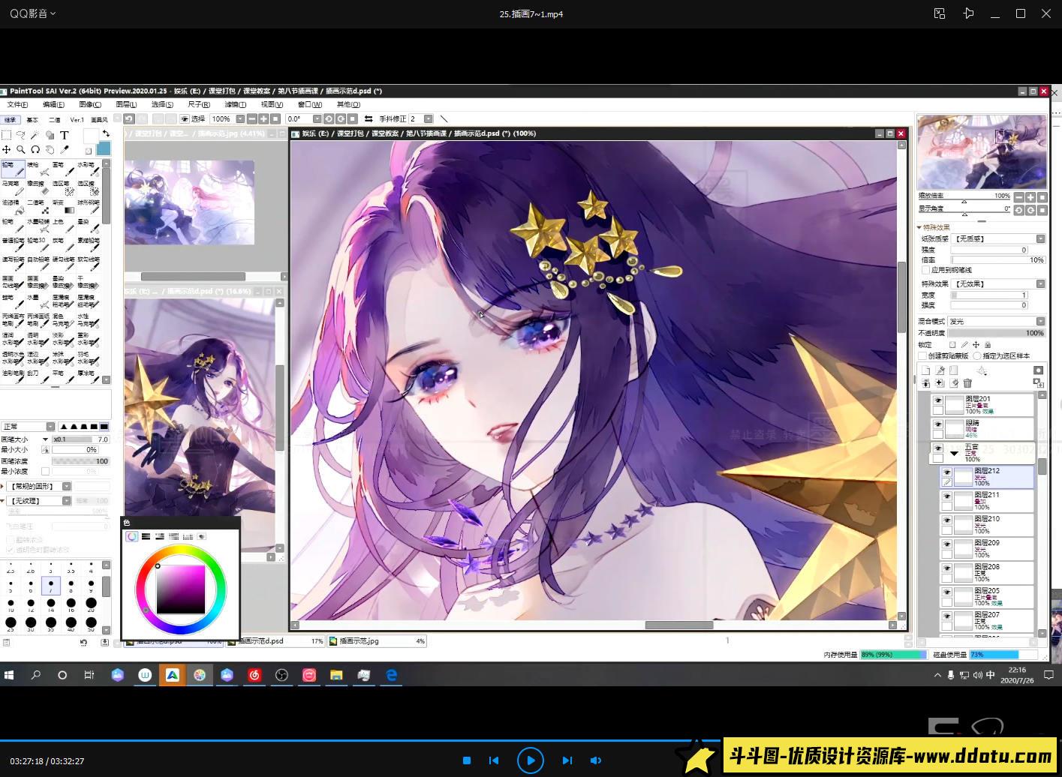Swap foreground and background colors arrow
The width and height of the screenshot is (1062, 777).
[x=106, y=133]
